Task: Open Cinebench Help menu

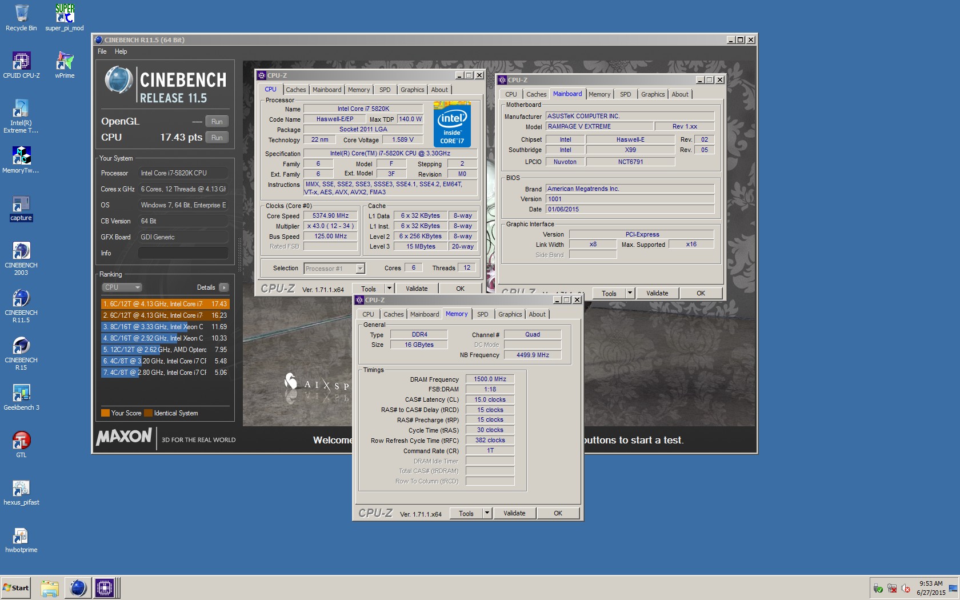Action: point(121,51)
